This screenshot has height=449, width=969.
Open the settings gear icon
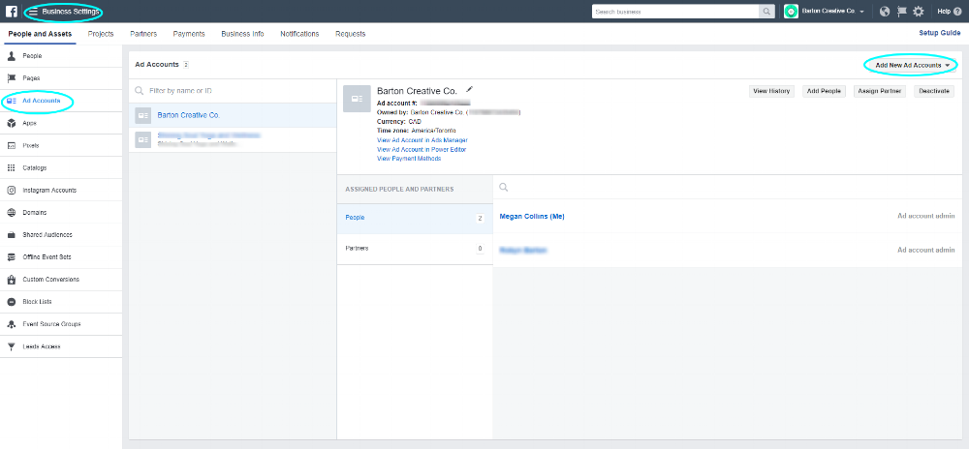coord(919,11)
